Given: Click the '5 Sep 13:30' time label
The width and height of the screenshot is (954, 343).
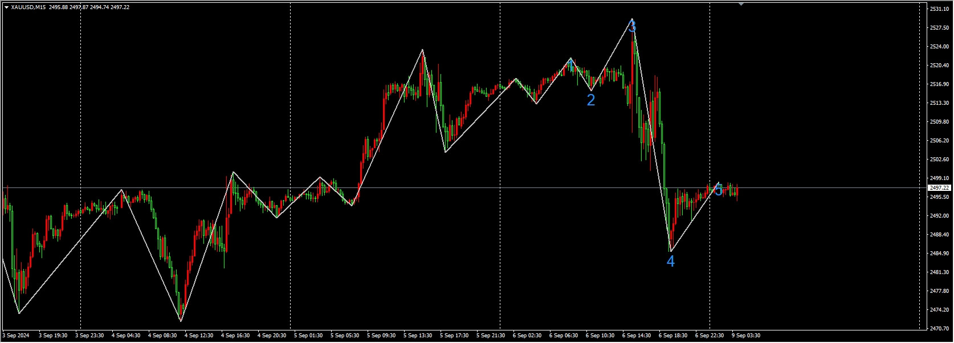Looking at the screenshot, I should pos(418,336).
